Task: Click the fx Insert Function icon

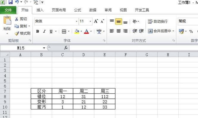Action: (x=66, y=48)
